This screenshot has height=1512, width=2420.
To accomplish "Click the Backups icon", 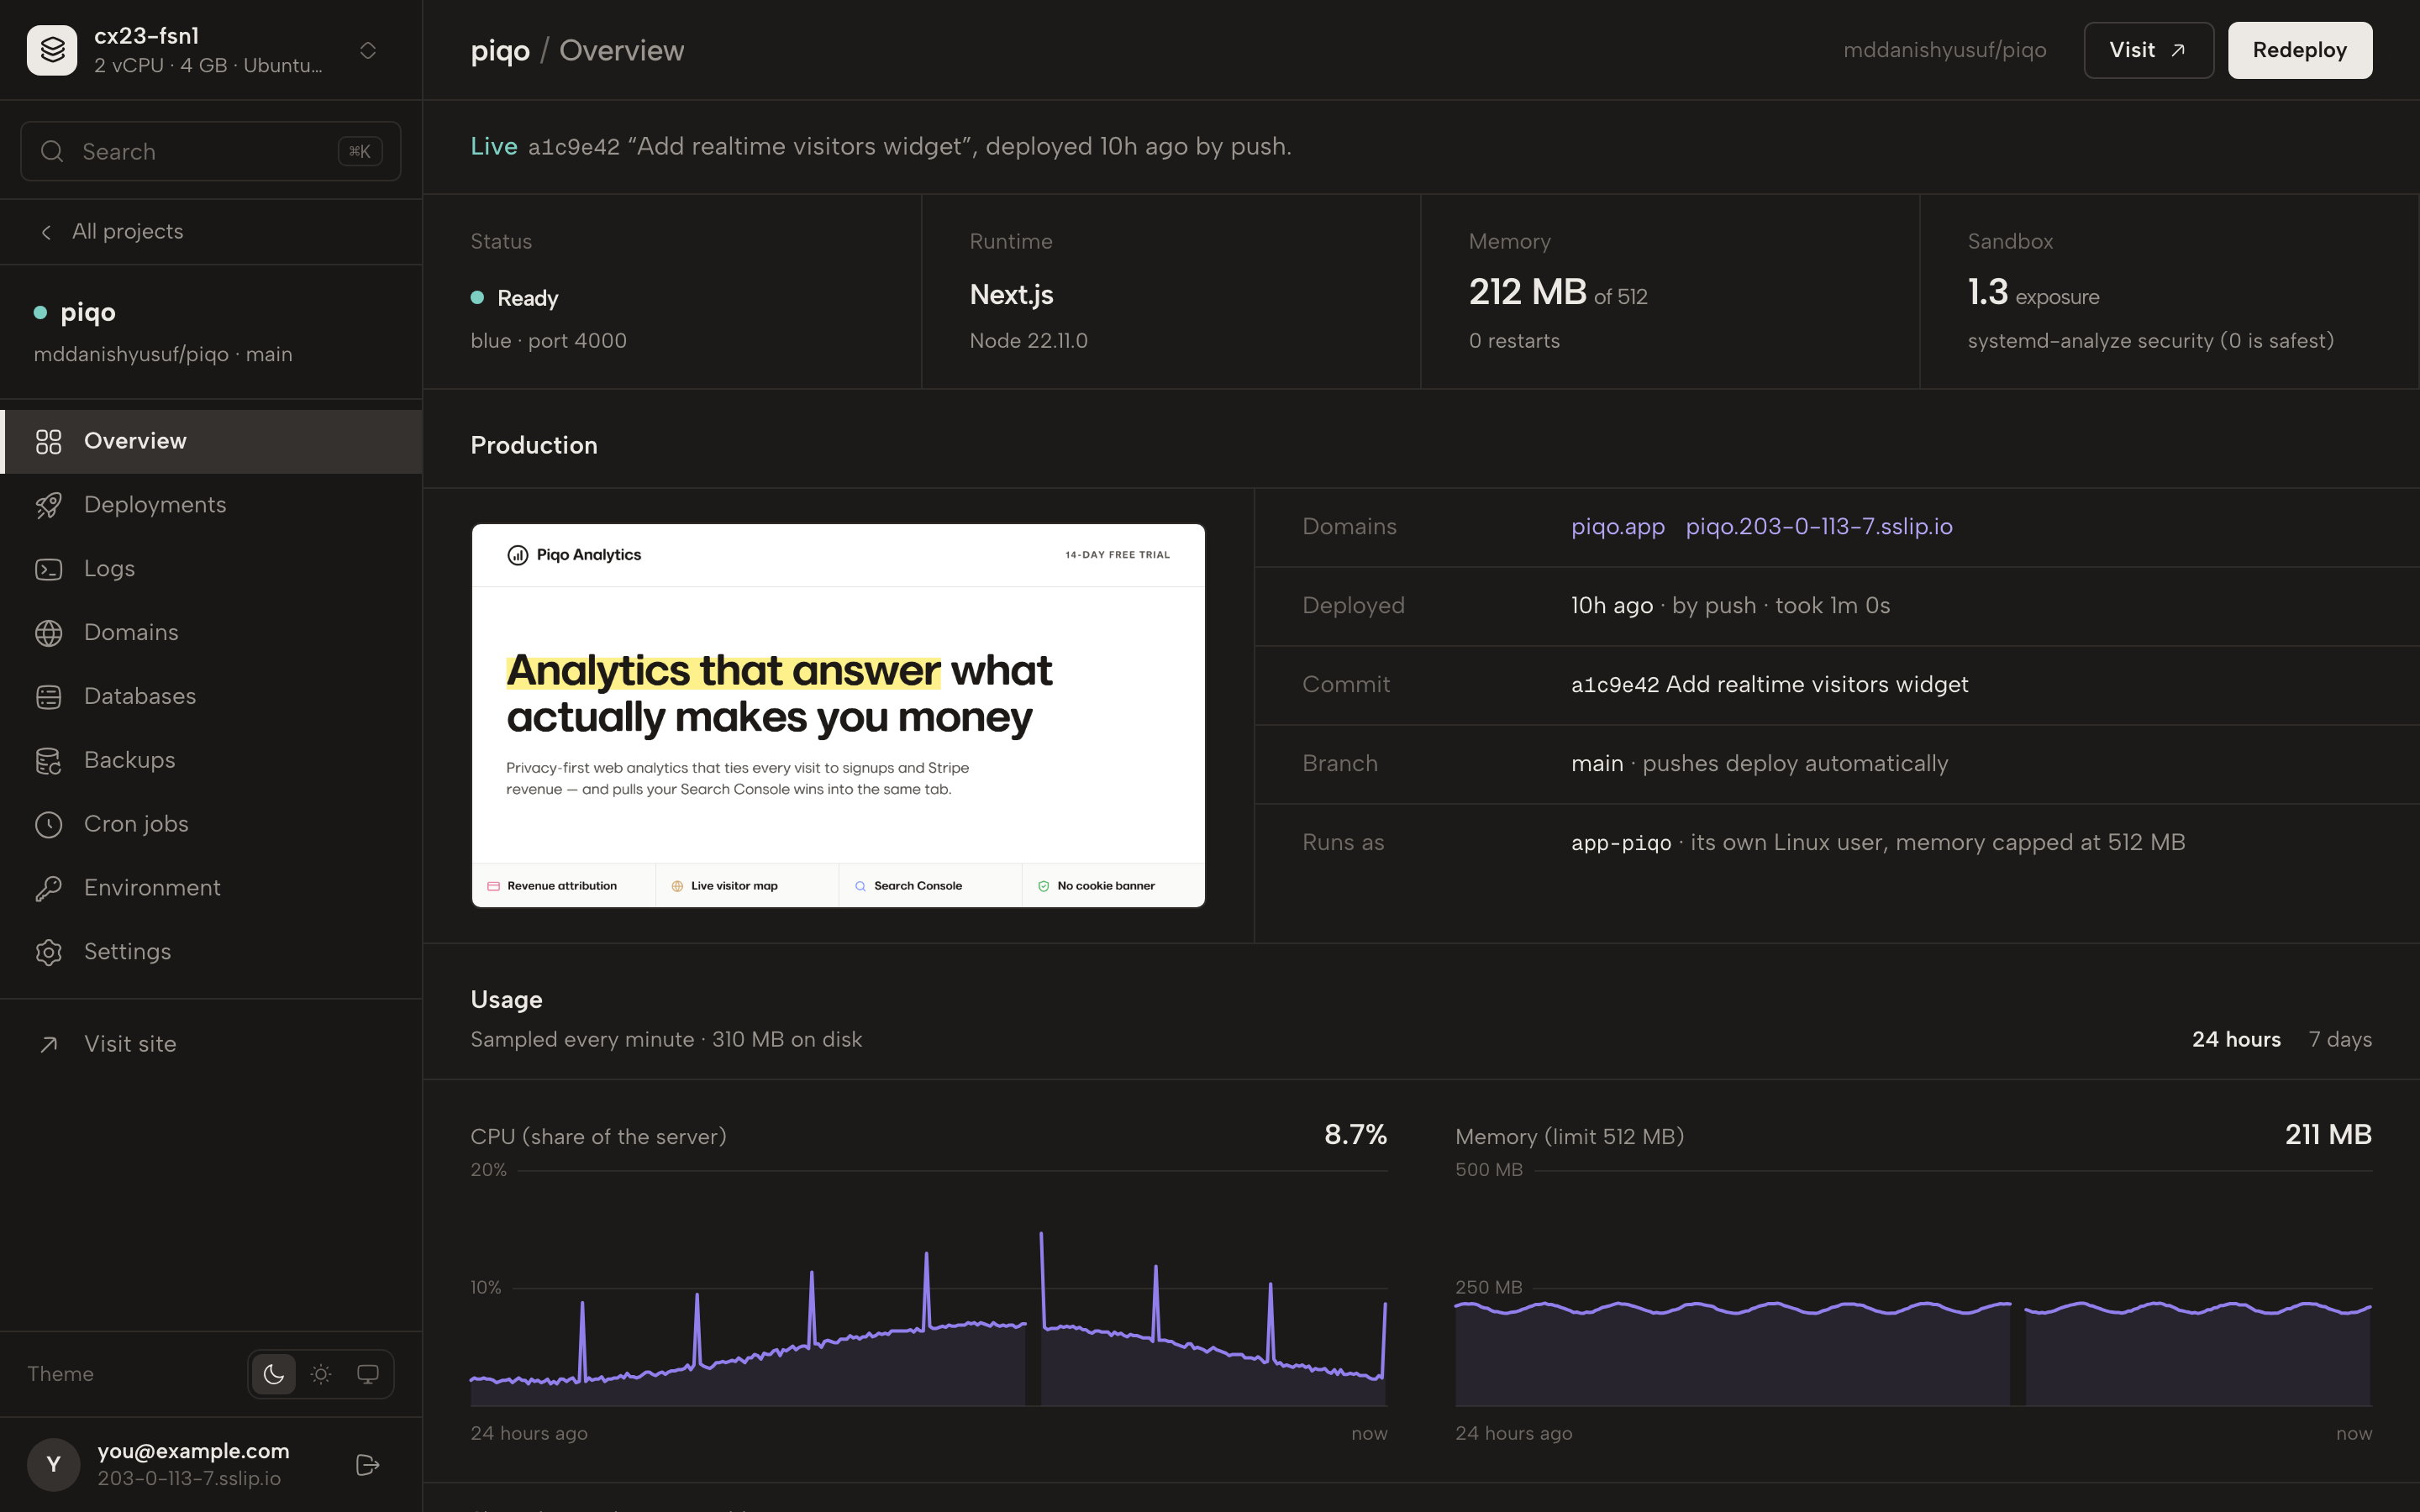I will click(x=48, y=760).
